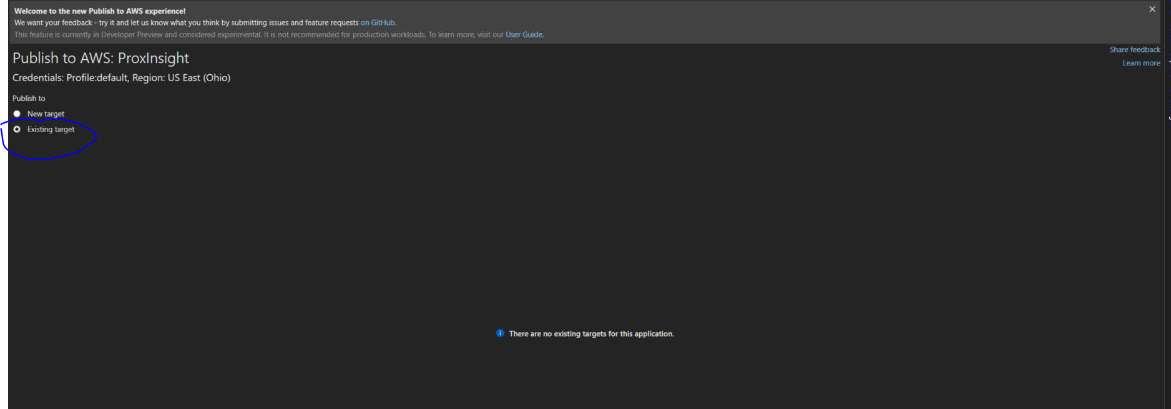Image resolution: width=1171 pixels, height=409 pixels.
Task: Click the 'There are no existing targets' message
Action: point(591,334)
